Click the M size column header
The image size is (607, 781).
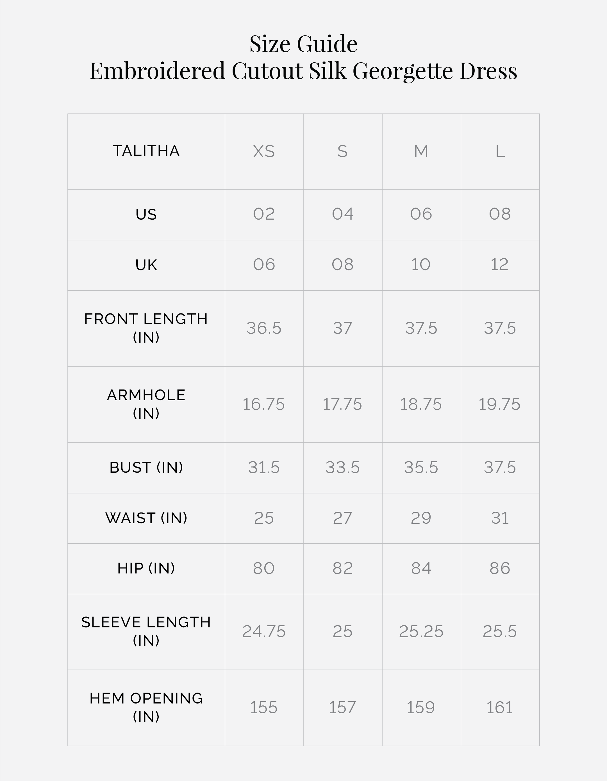pos(421,151)
